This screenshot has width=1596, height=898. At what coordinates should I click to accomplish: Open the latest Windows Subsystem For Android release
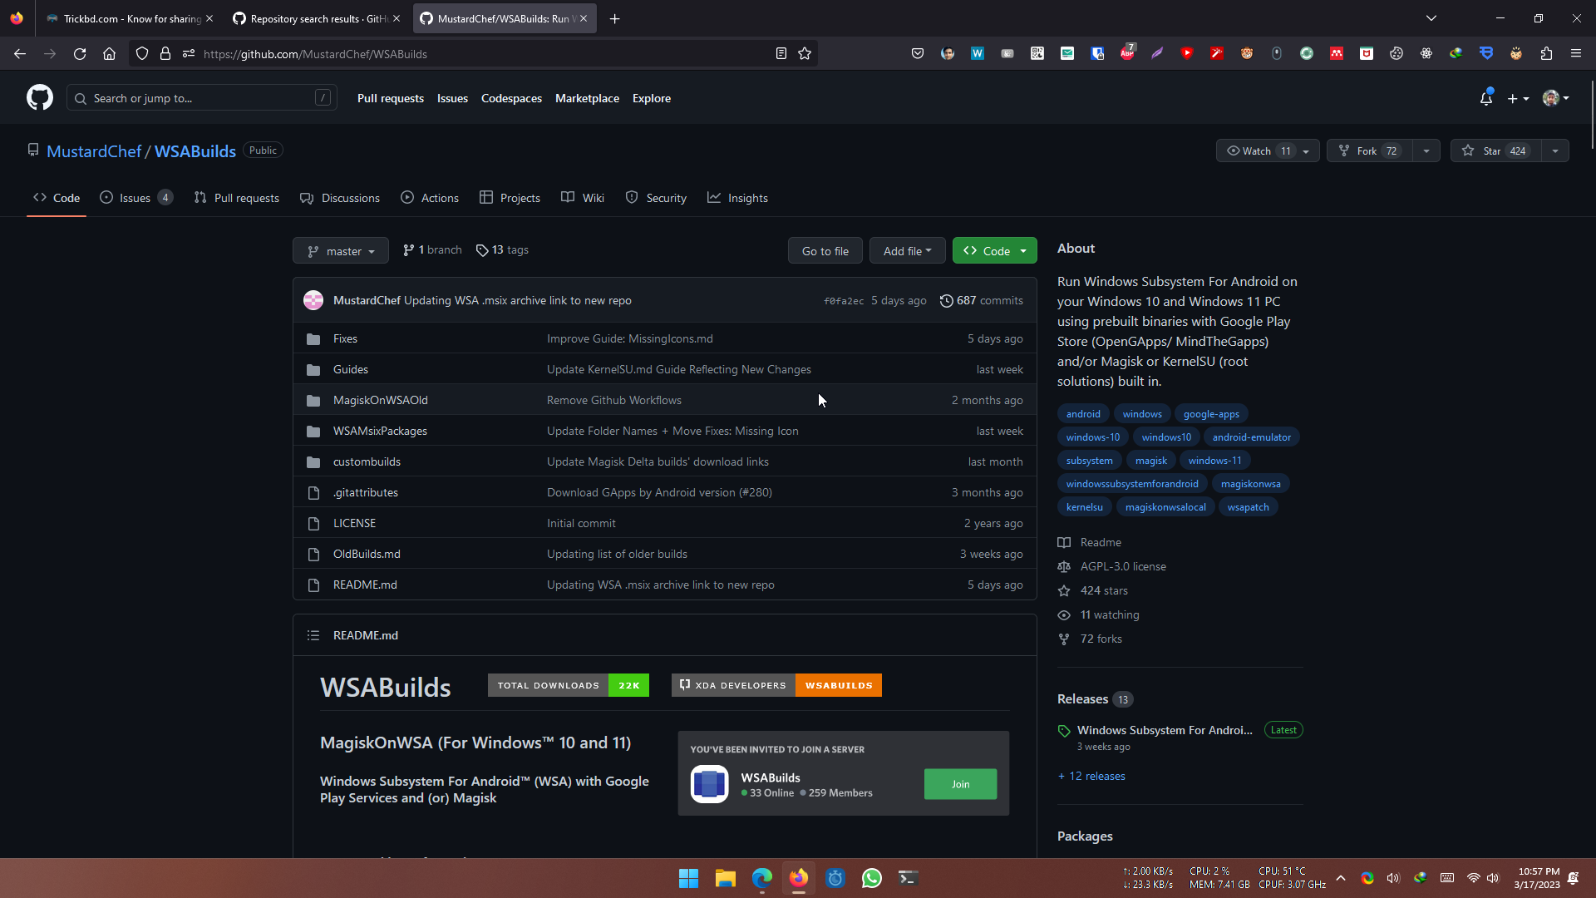[x=1165, y=731]
